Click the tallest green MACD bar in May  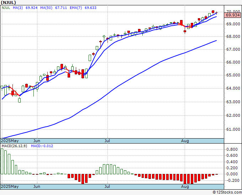(x=2, y=161)
